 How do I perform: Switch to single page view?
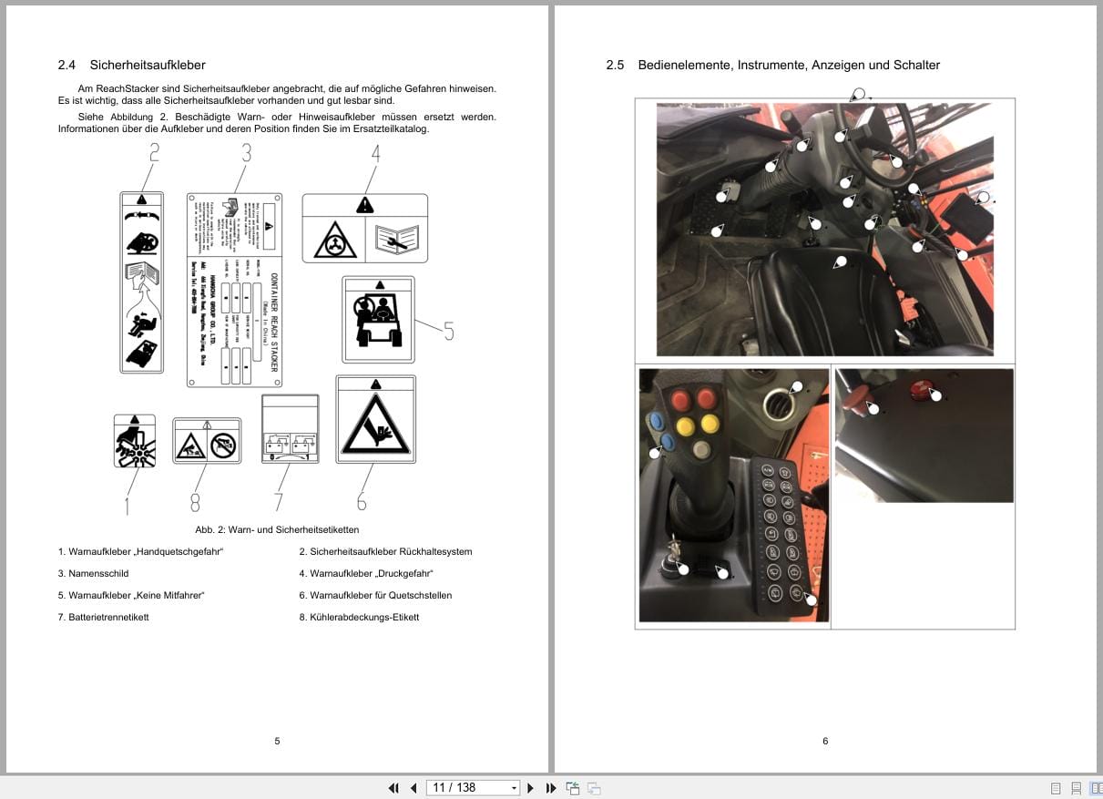pyautogui.click(x=1056, y=788)
